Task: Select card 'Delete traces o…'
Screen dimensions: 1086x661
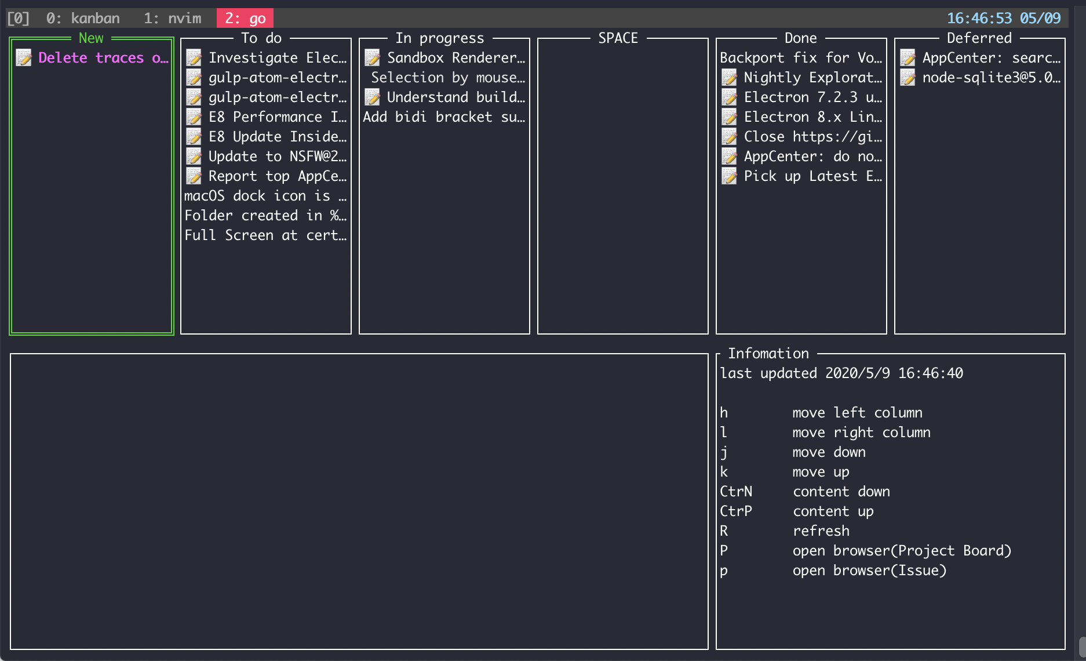Action: pos(92,57)
